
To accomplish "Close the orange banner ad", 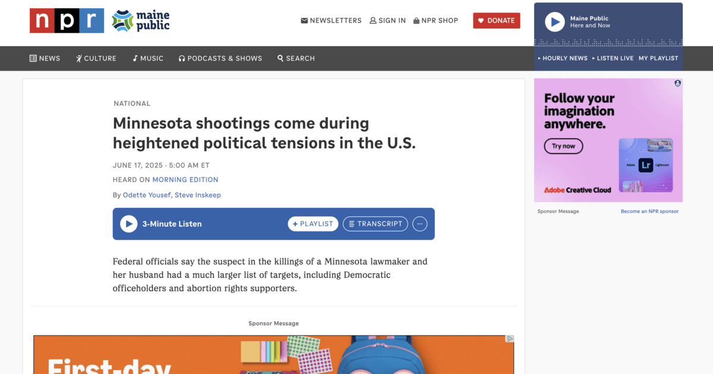I will point(509,339).
